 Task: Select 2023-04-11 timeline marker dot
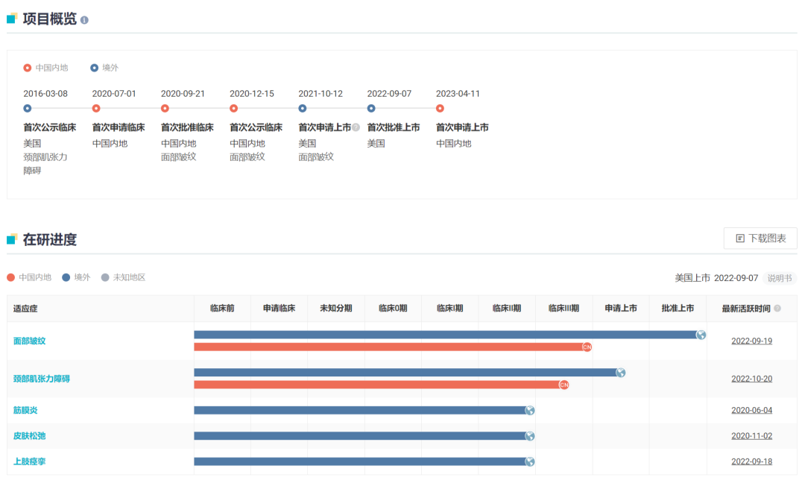(x=440, y=109)
